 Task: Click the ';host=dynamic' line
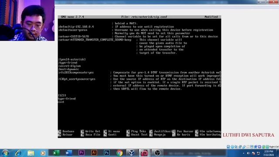[68, 69]
